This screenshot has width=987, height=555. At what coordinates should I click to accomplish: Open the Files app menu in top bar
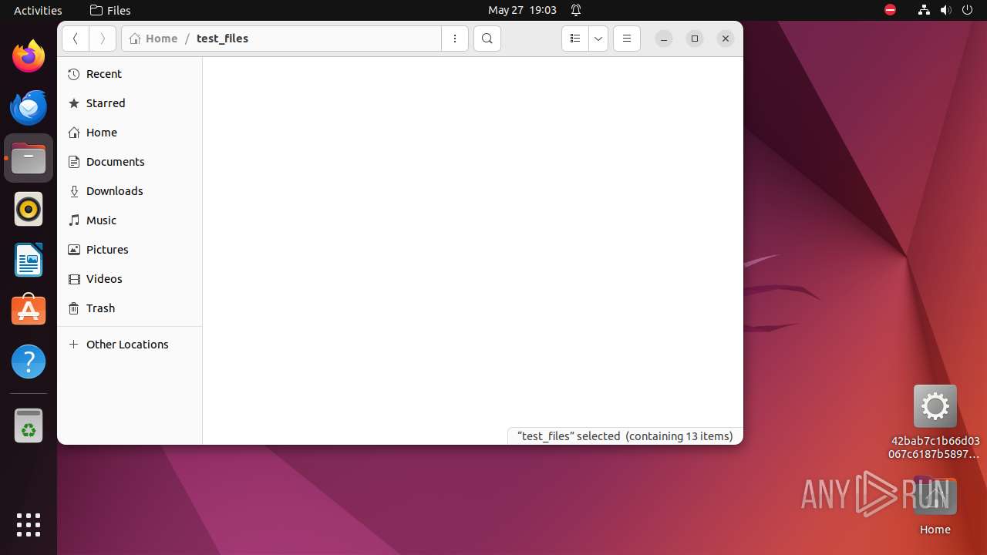coord(110,10)
